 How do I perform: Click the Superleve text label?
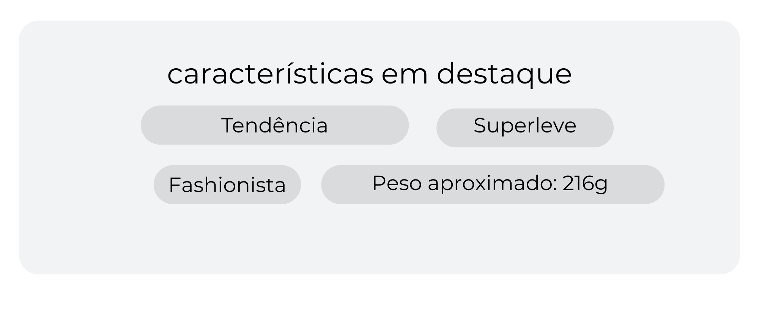525,126
